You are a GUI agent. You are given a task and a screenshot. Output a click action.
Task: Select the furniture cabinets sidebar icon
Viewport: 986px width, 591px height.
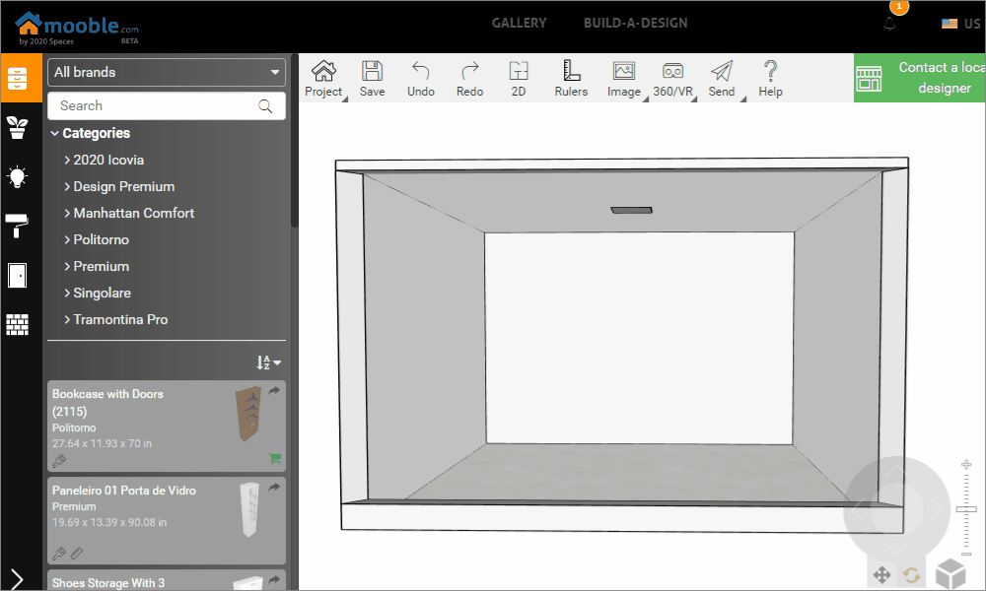tap(17, 79)
